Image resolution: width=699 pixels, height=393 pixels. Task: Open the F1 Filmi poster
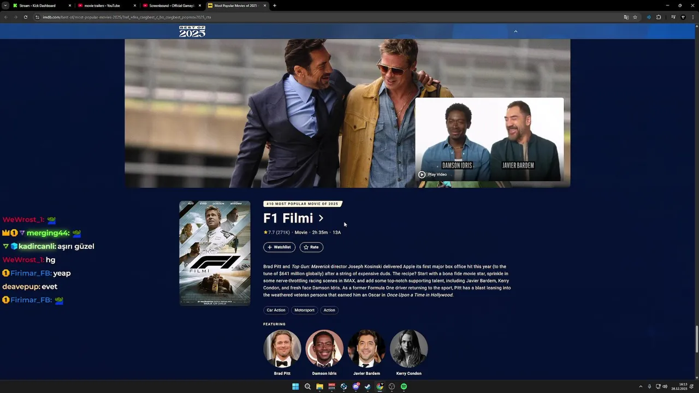(215, 253)
